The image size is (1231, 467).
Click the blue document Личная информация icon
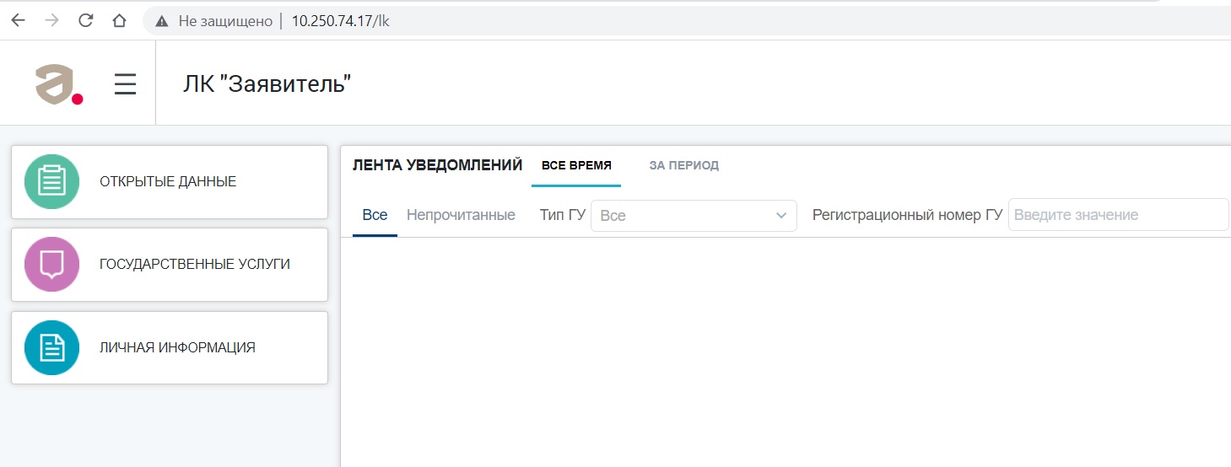[x=51, y=347]
